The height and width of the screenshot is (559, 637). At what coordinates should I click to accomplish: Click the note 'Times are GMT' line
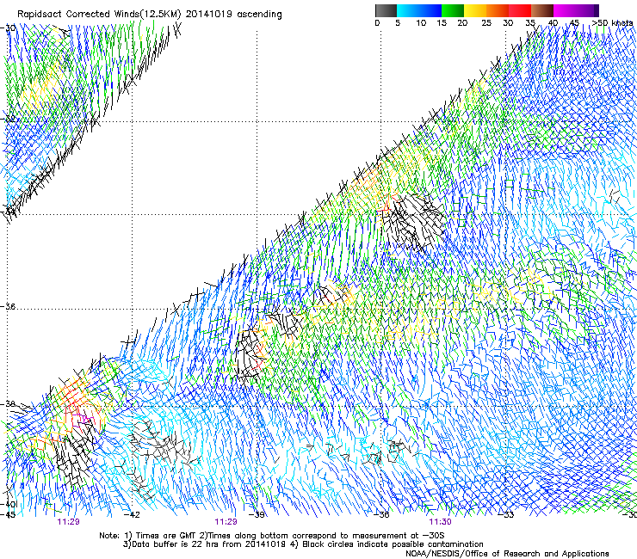(x=271, y=536)
